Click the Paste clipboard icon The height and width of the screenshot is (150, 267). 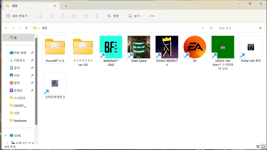point(63,16)
